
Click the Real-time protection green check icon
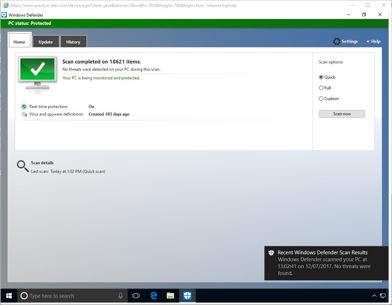[x=24, y=107]
